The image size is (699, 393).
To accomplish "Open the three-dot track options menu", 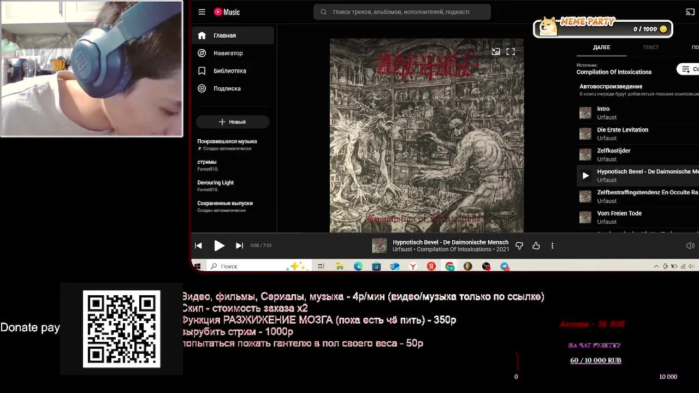I will 552,246.
